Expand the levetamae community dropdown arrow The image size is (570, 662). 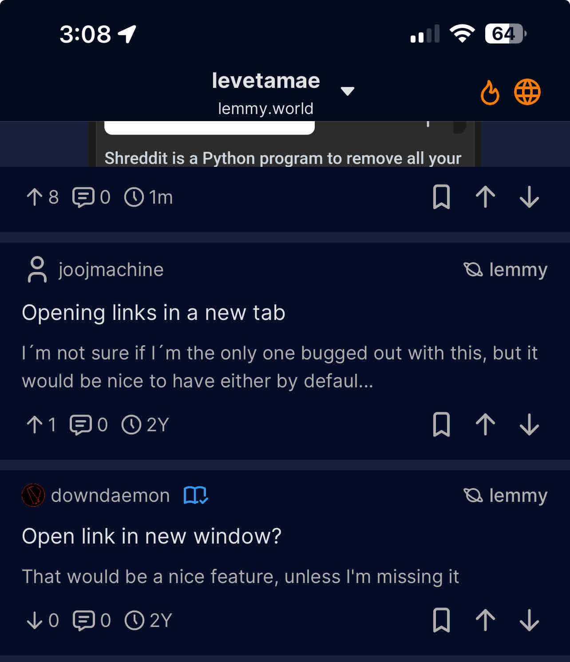coord(347,91)
